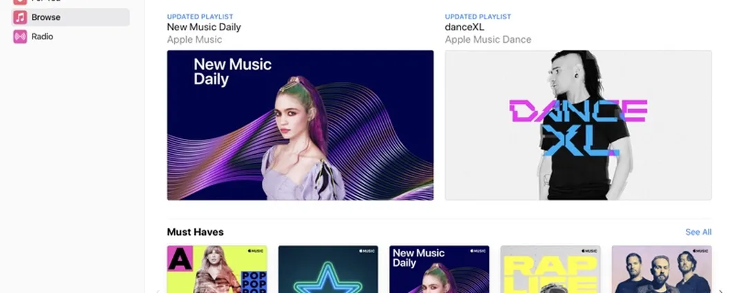Image resolution: width=733 pixels, height=293 pixels.
Task: Click the Radio broadcast icon
Action: click(20, 37)
